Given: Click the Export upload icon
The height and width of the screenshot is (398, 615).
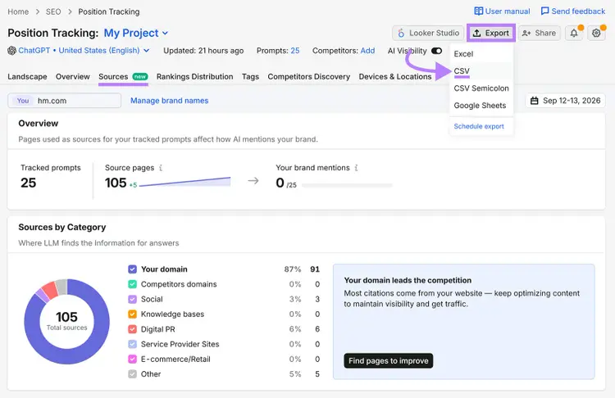Looking at the screenshot, I should pos(476,34).
